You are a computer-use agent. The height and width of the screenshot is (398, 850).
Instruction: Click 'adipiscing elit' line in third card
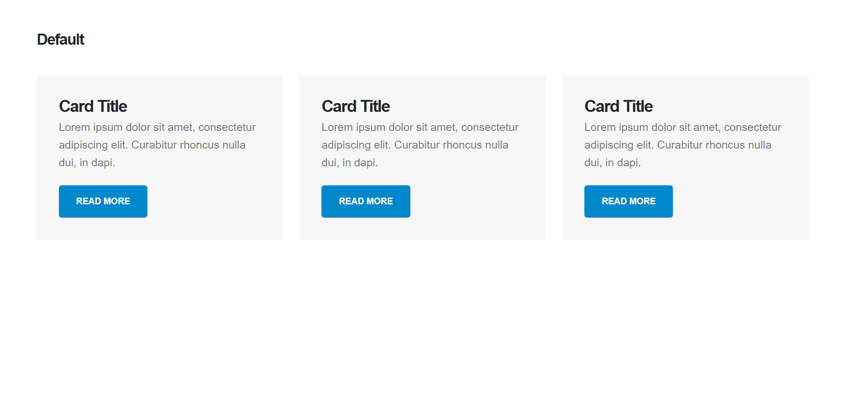coord(678,145)
